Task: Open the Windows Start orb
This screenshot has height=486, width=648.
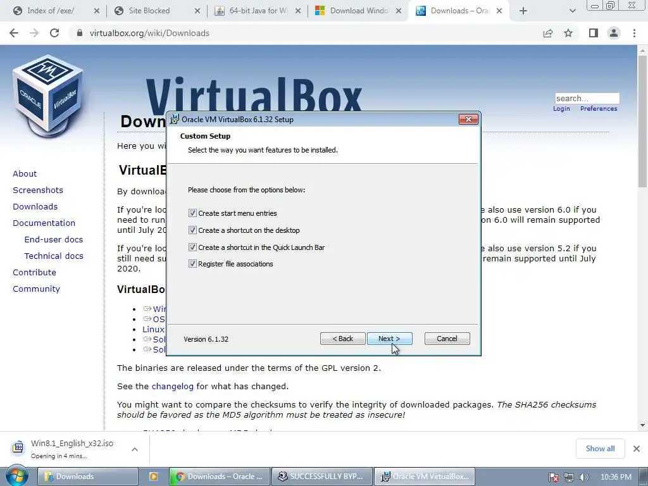Action: pyautogui.click(x=16, y=476)
